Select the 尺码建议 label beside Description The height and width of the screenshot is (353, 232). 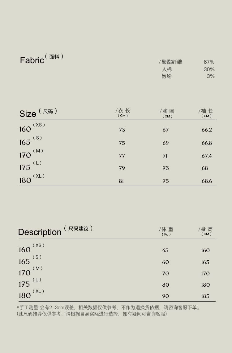[79, 229]
